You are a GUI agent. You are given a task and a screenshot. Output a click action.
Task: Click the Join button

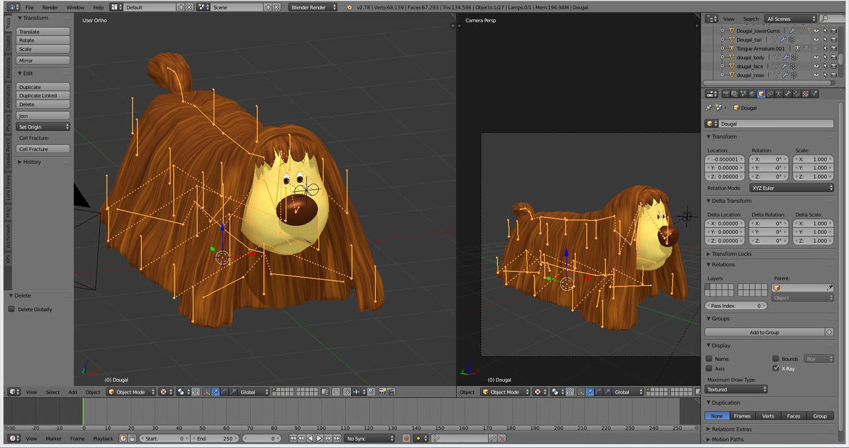tap(43, 116)
